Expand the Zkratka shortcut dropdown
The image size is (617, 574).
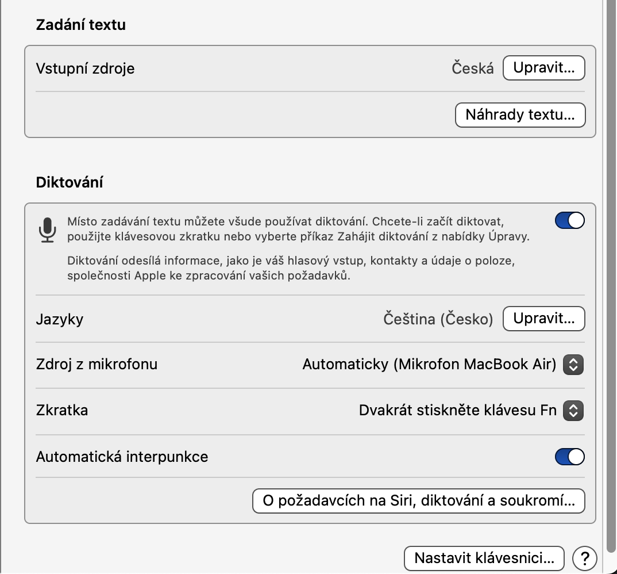pos(573,410)
